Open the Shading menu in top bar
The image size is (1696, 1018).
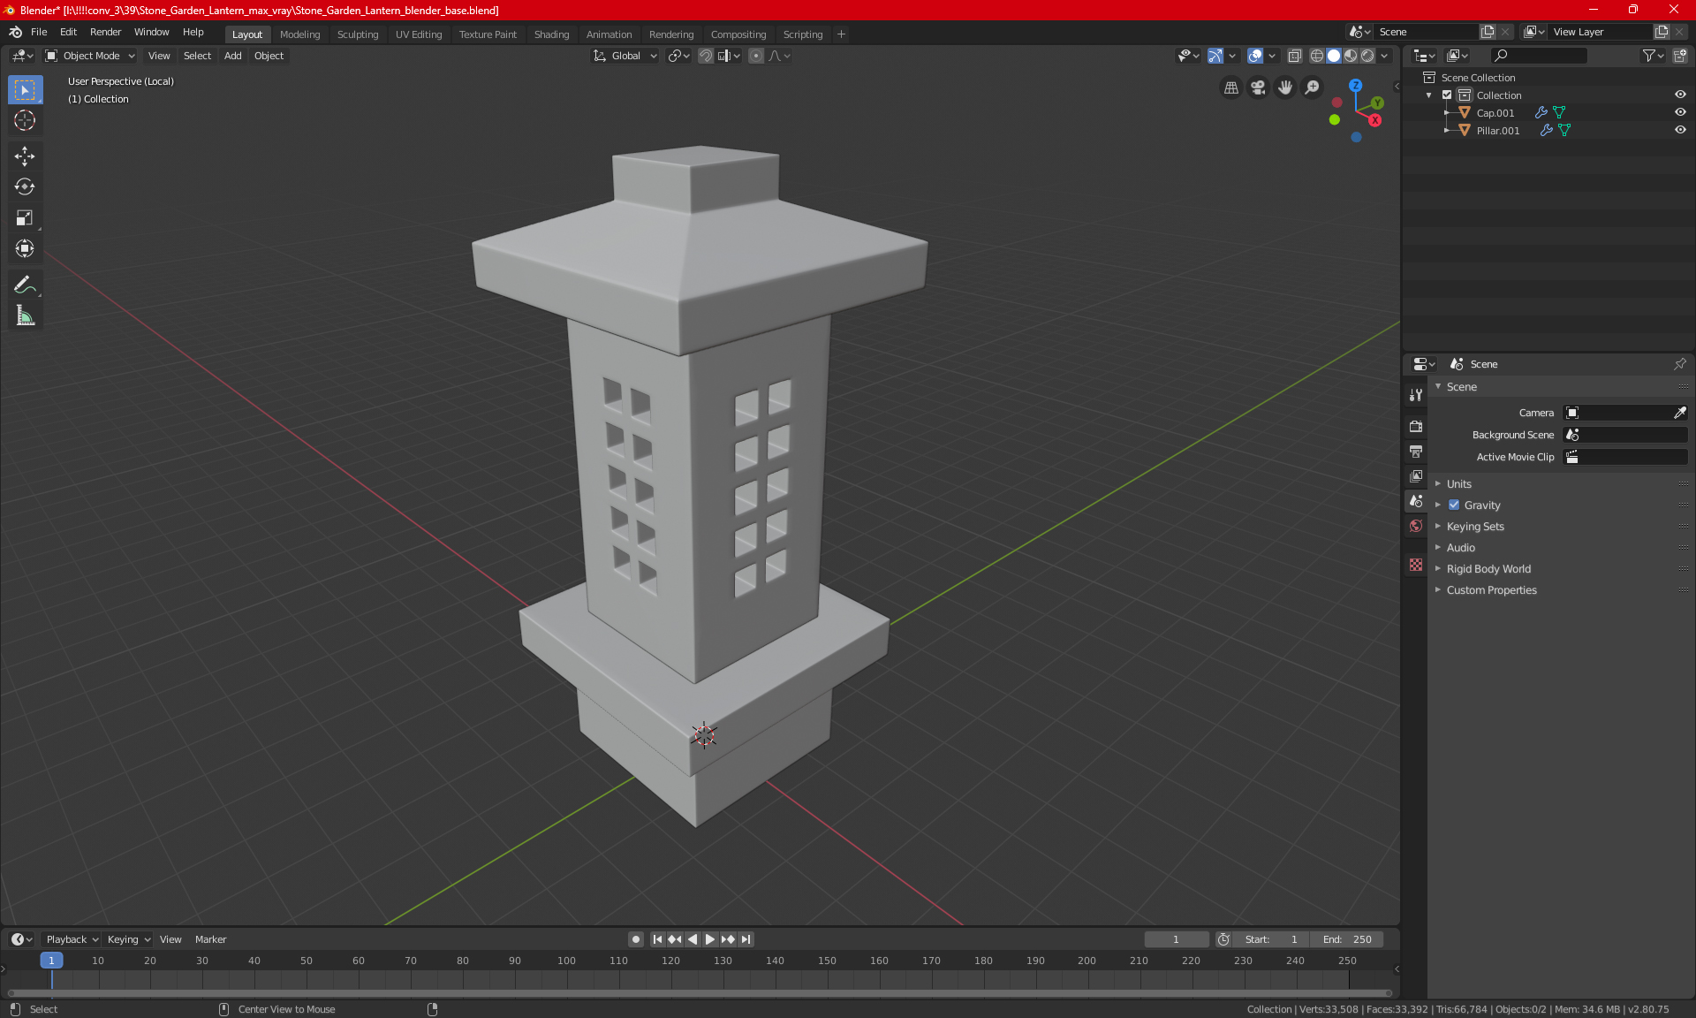tap(550, 33)
